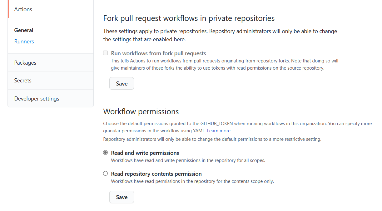
Task: Open the Actions settings section
Action: (x=23, y=9)
